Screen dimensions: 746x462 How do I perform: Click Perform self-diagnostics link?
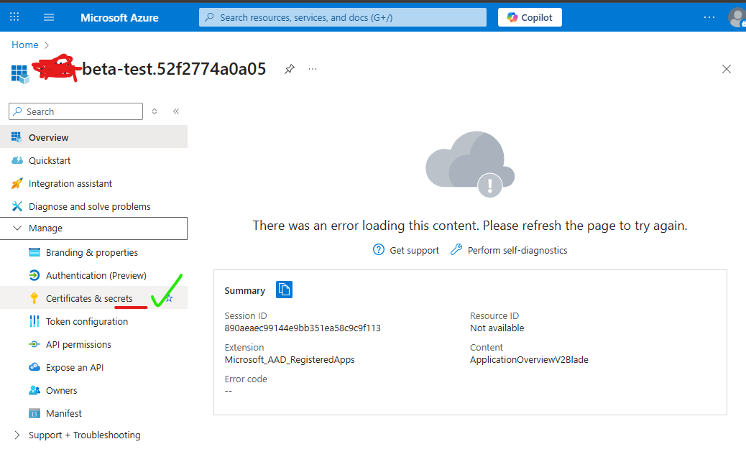[509, 250]
